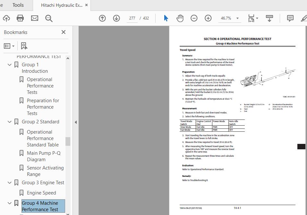Open Operational Performance Standard Table bookmark
307x215 pixels.
[43, 138]
